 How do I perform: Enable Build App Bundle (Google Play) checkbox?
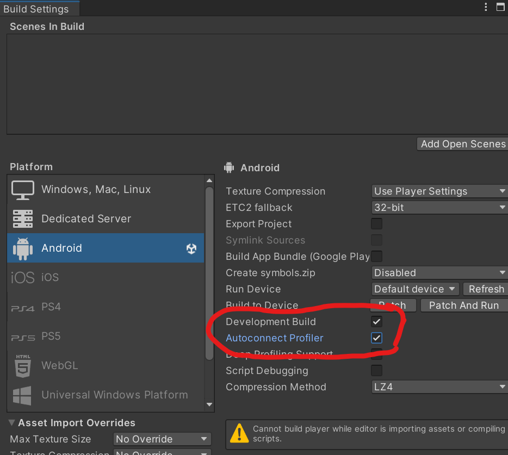[376, 256]
